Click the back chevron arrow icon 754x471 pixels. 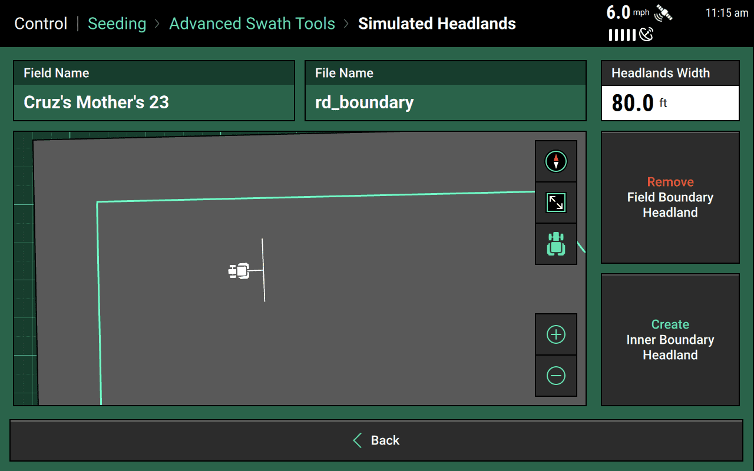point(356,440)
